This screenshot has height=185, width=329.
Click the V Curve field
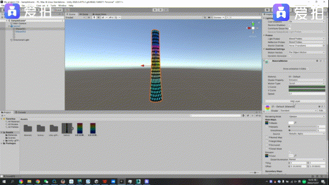[x=307, y=90]
